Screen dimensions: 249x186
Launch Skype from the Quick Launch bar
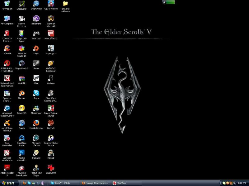29,183
